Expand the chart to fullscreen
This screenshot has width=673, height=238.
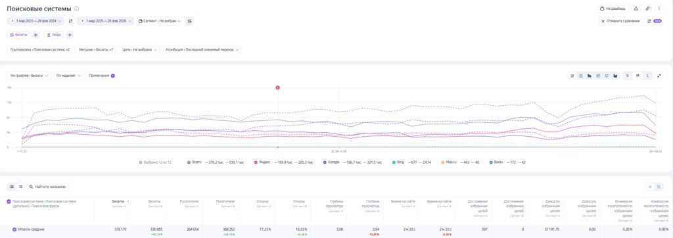click(x=659, y=76)
